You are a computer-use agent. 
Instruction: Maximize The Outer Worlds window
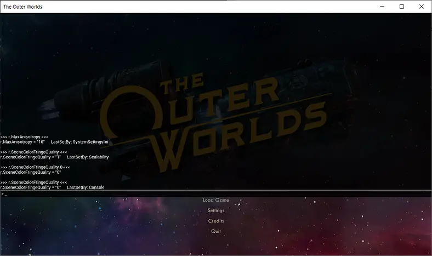[x=402, y=7]
